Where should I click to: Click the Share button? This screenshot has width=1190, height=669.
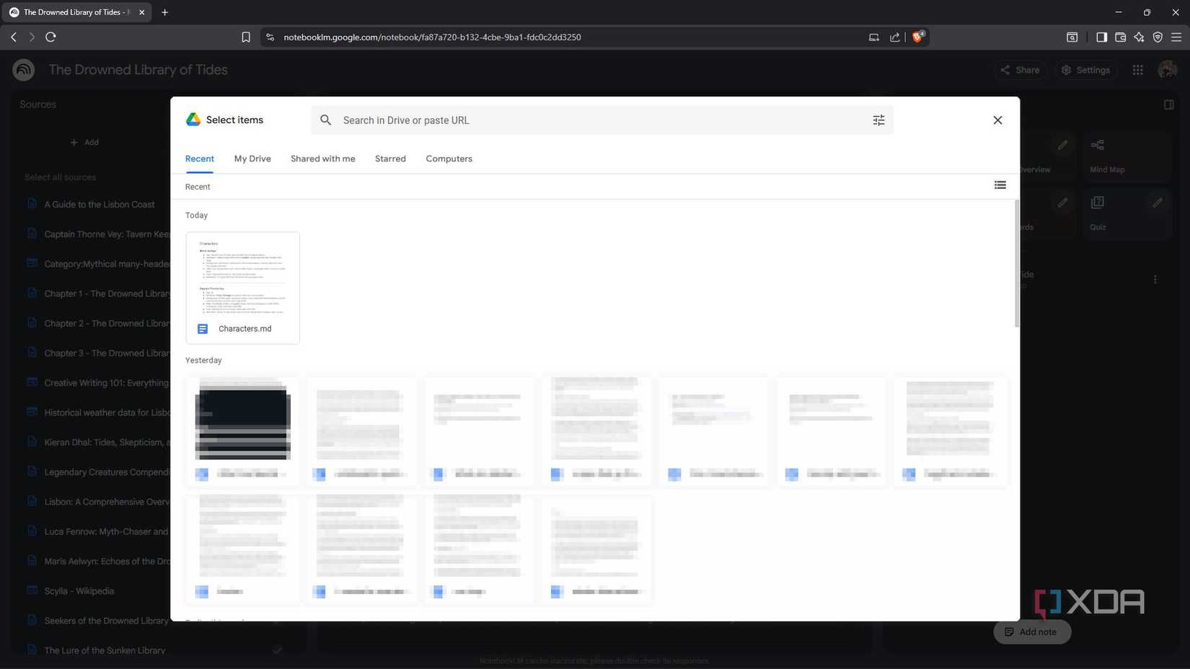pos(1021,70)
